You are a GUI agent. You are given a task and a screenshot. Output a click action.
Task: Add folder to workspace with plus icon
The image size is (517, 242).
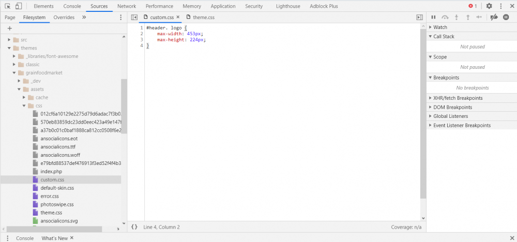click(9, 28)
